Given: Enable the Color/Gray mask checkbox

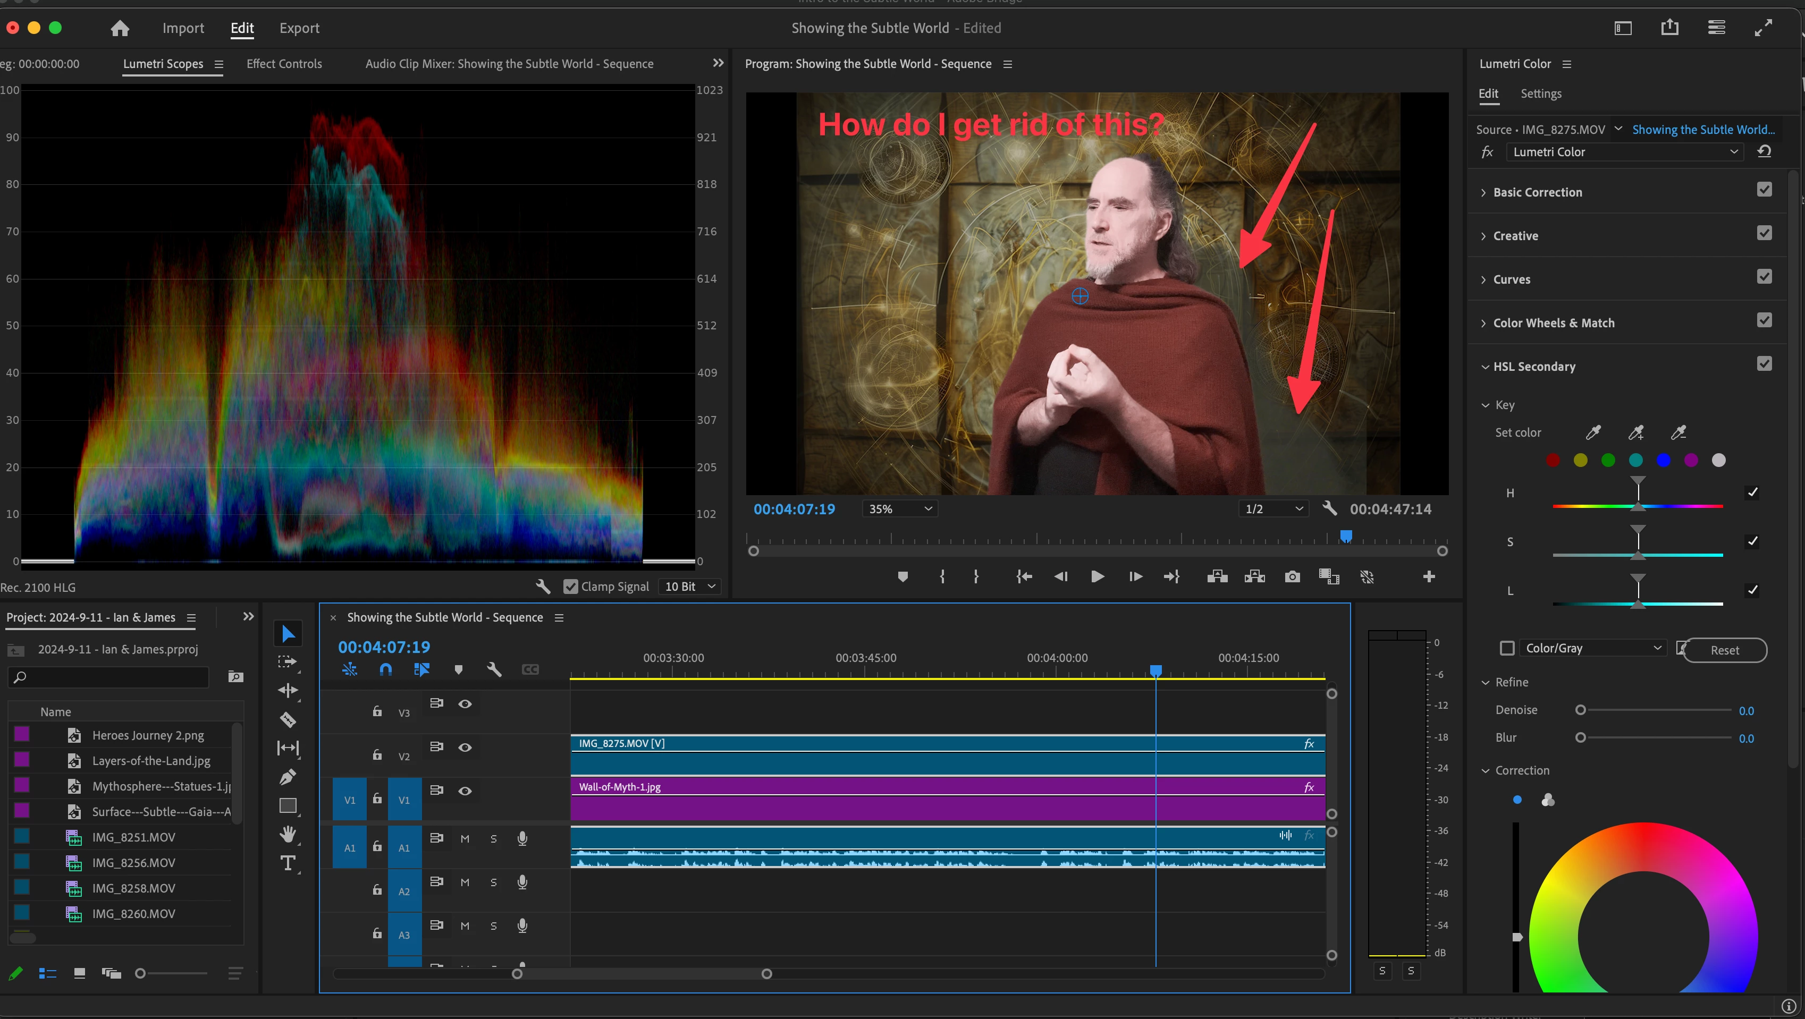Looking at the screenshot, I should click(1506, 648).
